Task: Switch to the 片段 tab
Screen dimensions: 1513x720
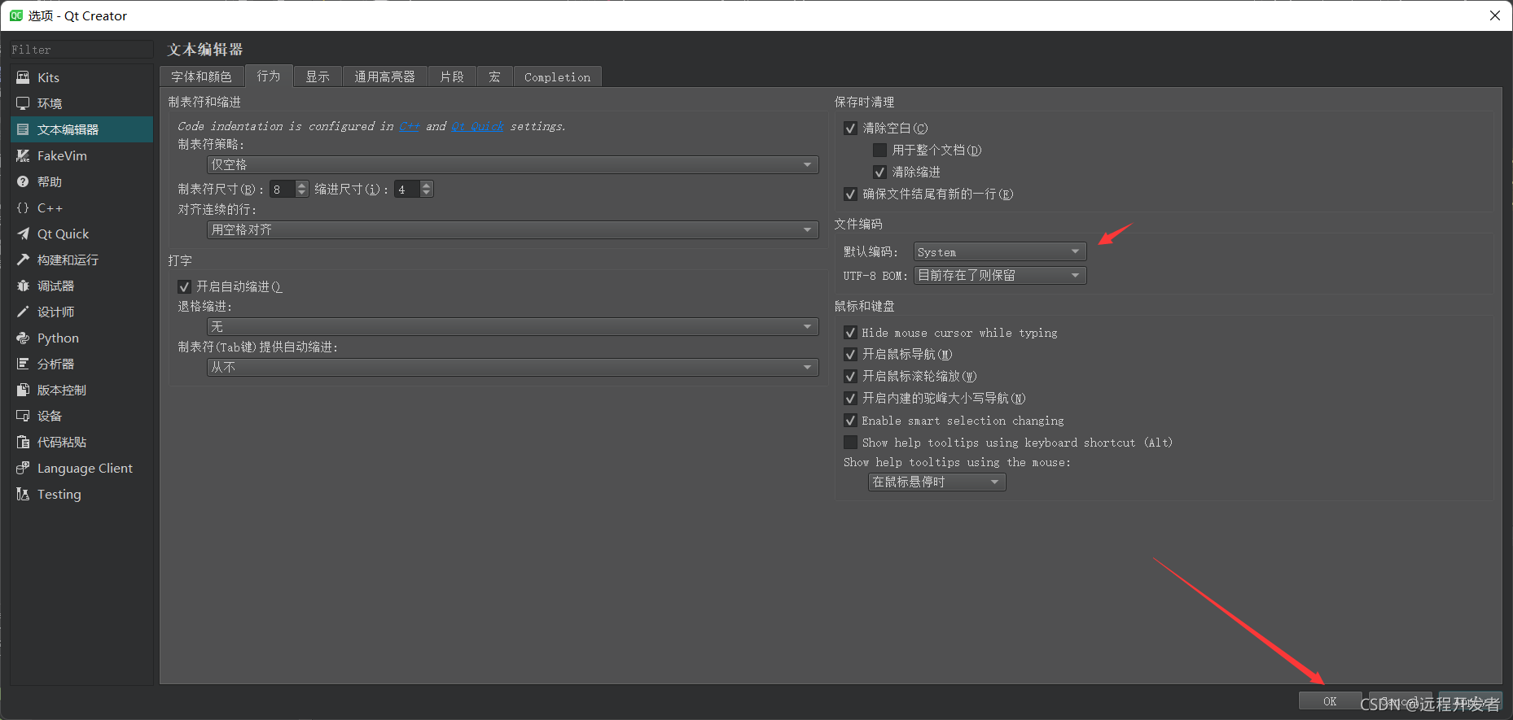Action: point(452,76)
